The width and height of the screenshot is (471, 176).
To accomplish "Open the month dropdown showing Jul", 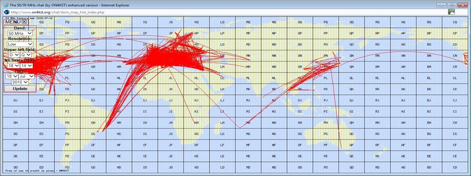I will 26,76.
